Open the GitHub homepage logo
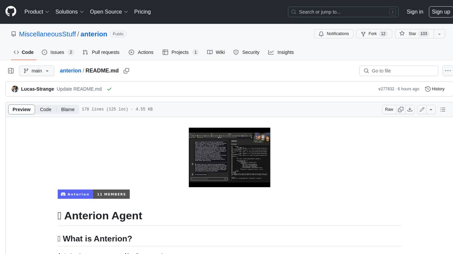The width and height of the screenshot is (453, 254). pyautogui.click(x=11, y=12)
